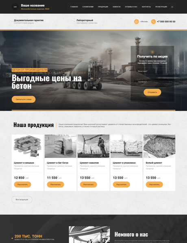The width and height of the screenshot is (187, 243).
Task: Click the Немного о нас heading
Action: tap(131, 234)
